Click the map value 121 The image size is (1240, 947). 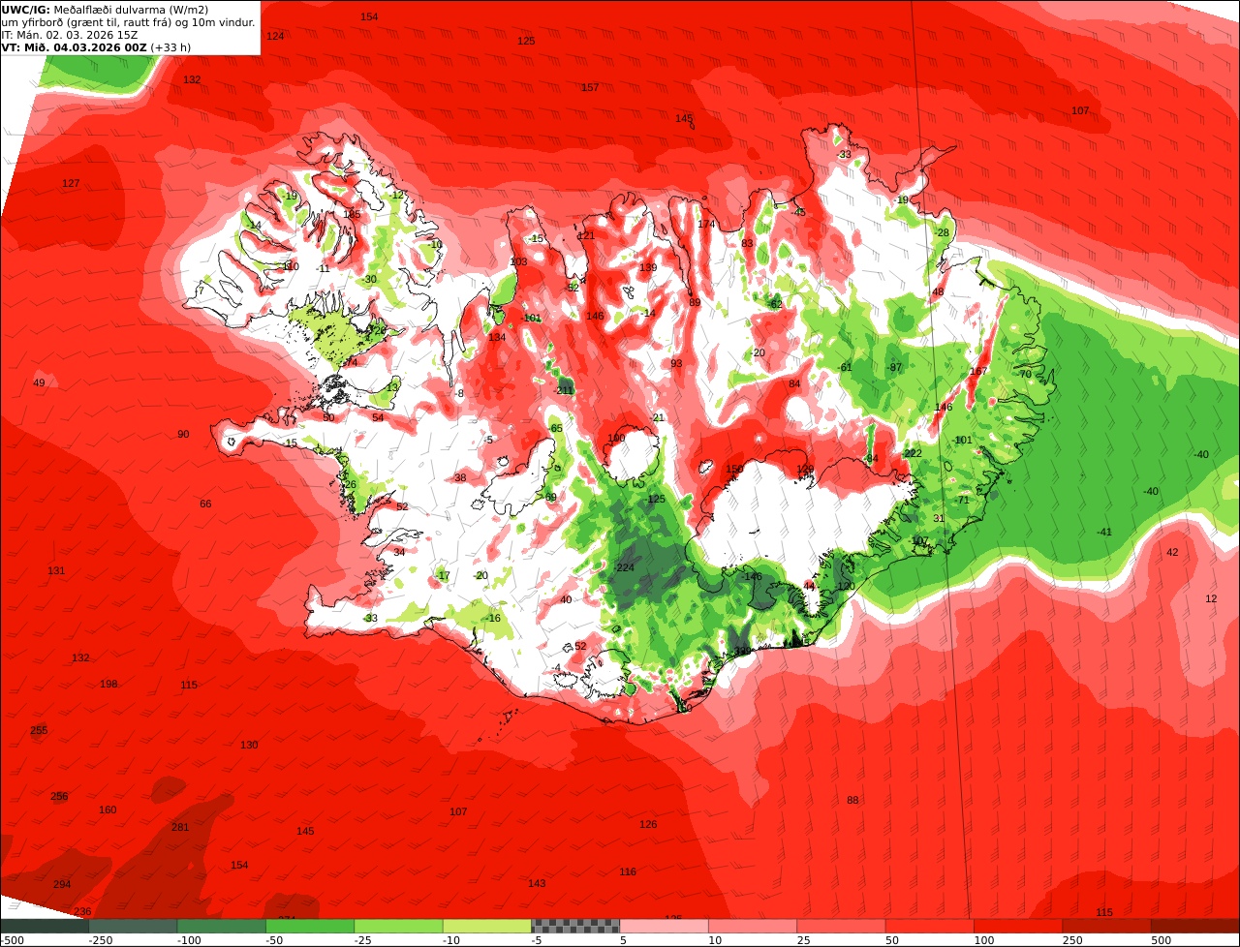586,235
